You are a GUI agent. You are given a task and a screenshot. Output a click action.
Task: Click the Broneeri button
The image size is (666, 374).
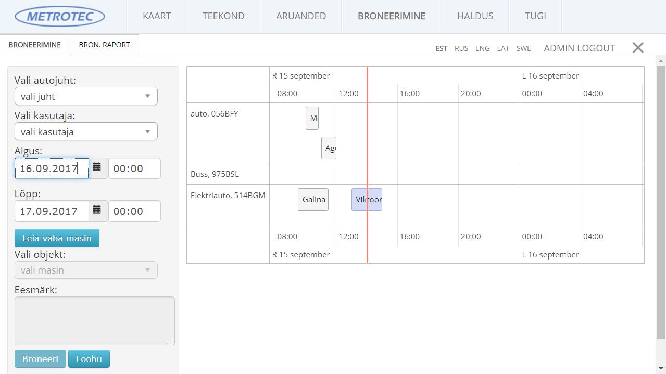click(x=40, y=359)
